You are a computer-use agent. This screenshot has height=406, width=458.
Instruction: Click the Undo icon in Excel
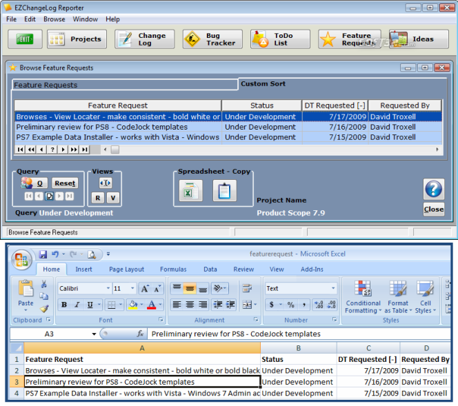55,254
